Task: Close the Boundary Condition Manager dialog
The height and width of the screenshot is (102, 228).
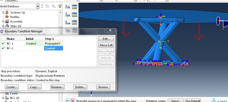Action: (x=110, y=30)
